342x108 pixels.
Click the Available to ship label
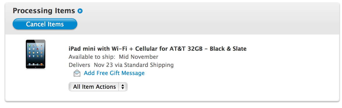point(92,57)
